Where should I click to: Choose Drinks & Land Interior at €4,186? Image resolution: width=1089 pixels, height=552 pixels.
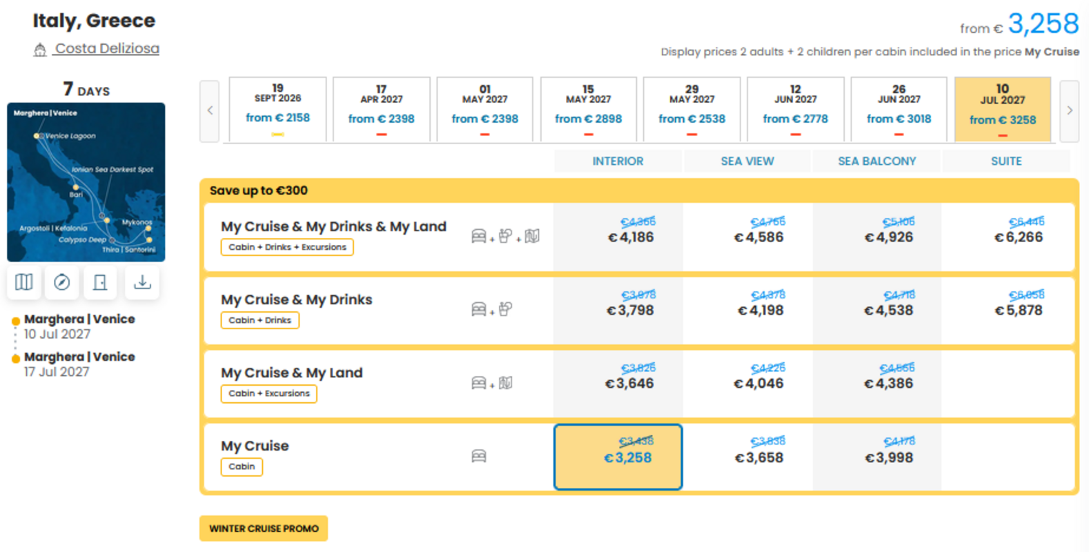pyautogui.click(x=618, y=237)
